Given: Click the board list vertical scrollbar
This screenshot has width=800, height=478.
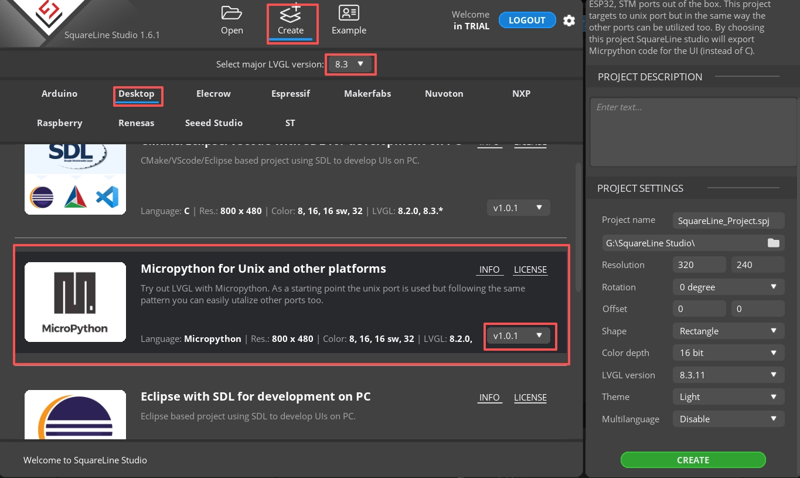Looking at the screenshot, I should (578, 227).
